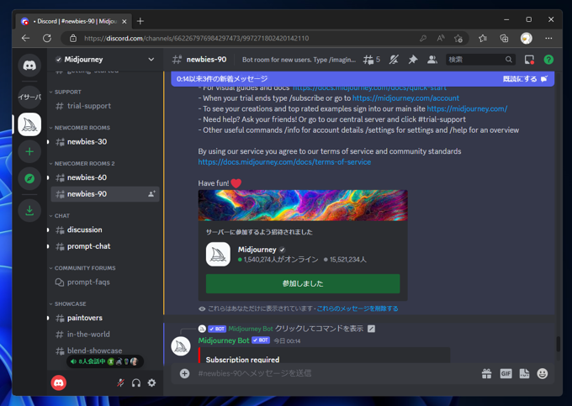Open the discussion channel
The image size is (572, 406).
(105, 229)
